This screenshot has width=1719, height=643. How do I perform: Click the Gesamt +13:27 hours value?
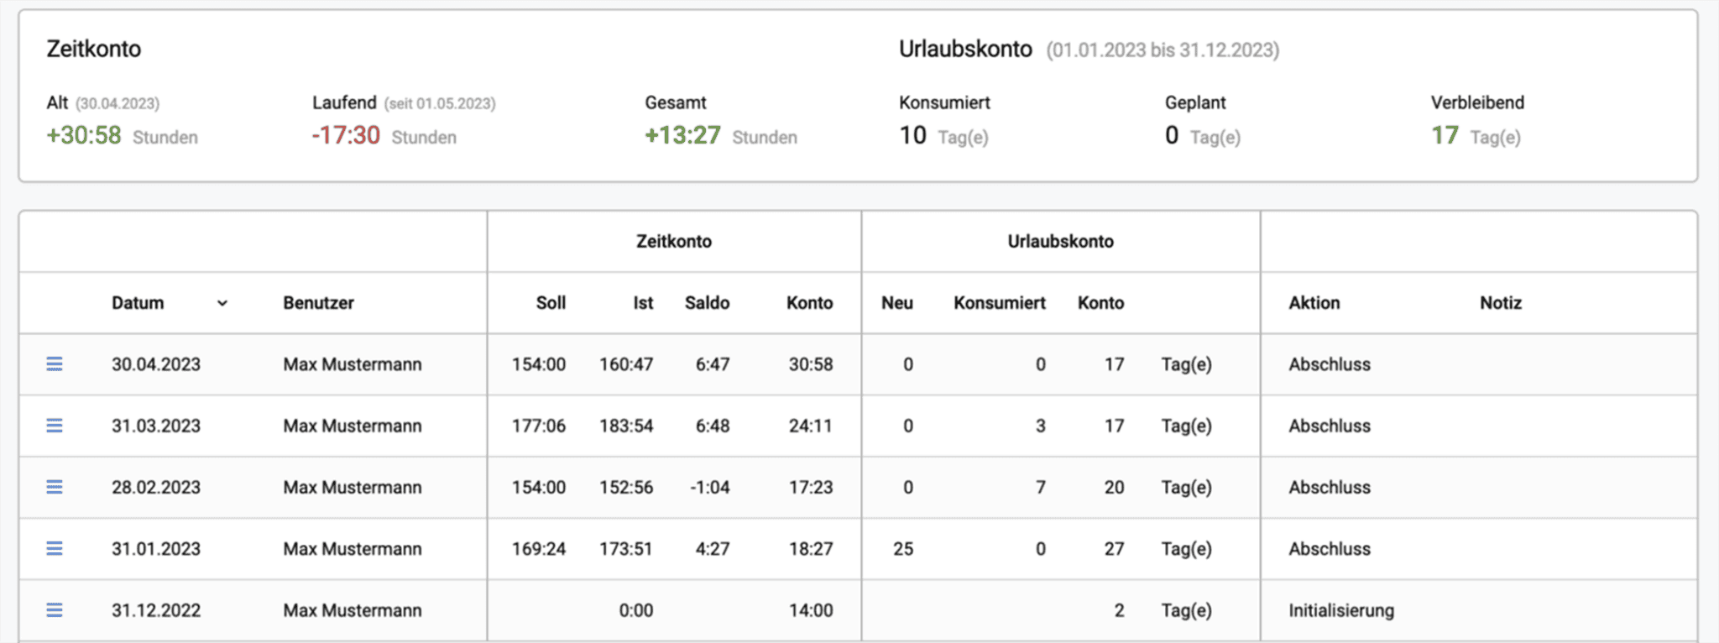click(x=682, y=135)
